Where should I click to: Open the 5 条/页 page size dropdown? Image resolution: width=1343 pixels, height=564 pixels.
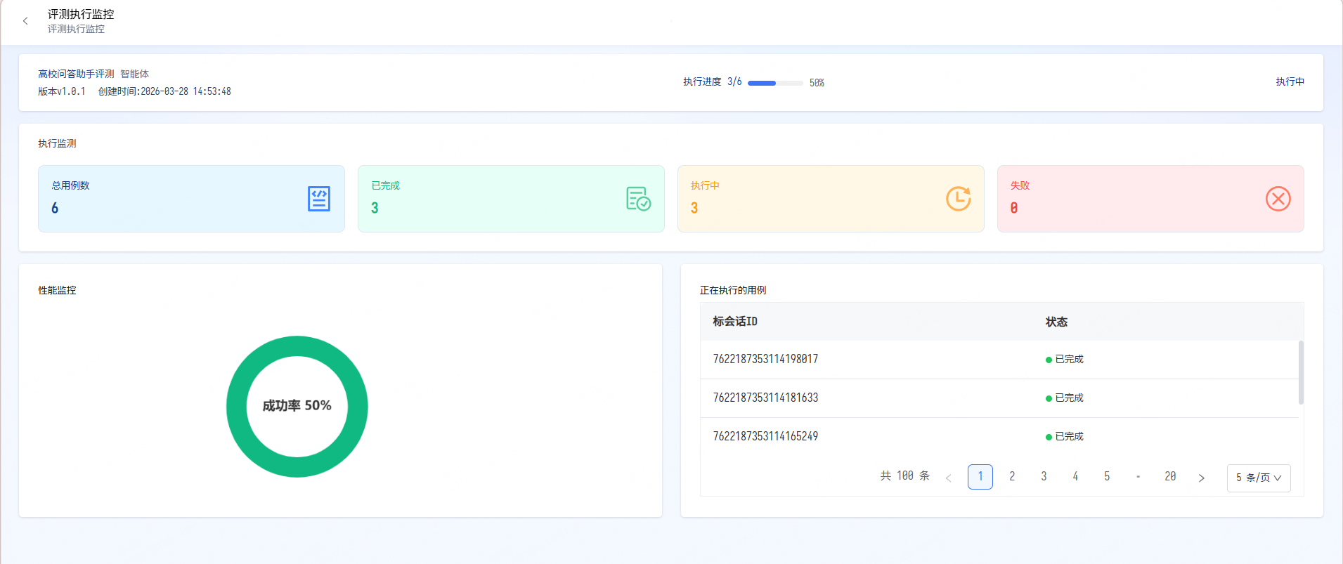[x=1259, y=478]
